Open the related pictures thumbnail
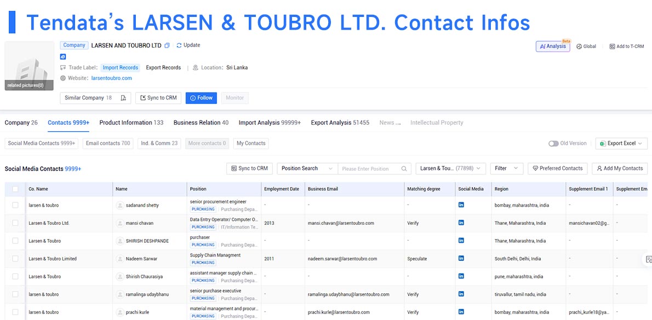Image resolution: width=652 pixels, height=320 pixels. pyautogui.click(x=29, y=66)
